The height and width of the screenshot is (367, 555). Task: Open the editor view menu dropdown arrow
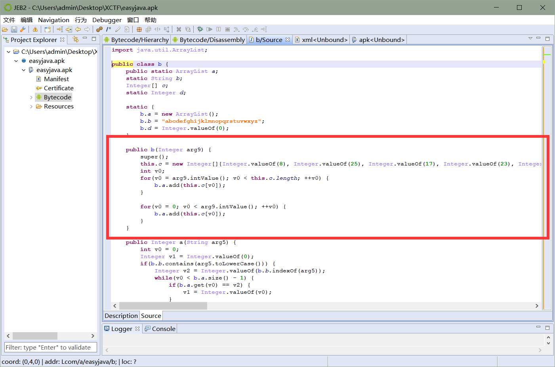pos(530,38)
